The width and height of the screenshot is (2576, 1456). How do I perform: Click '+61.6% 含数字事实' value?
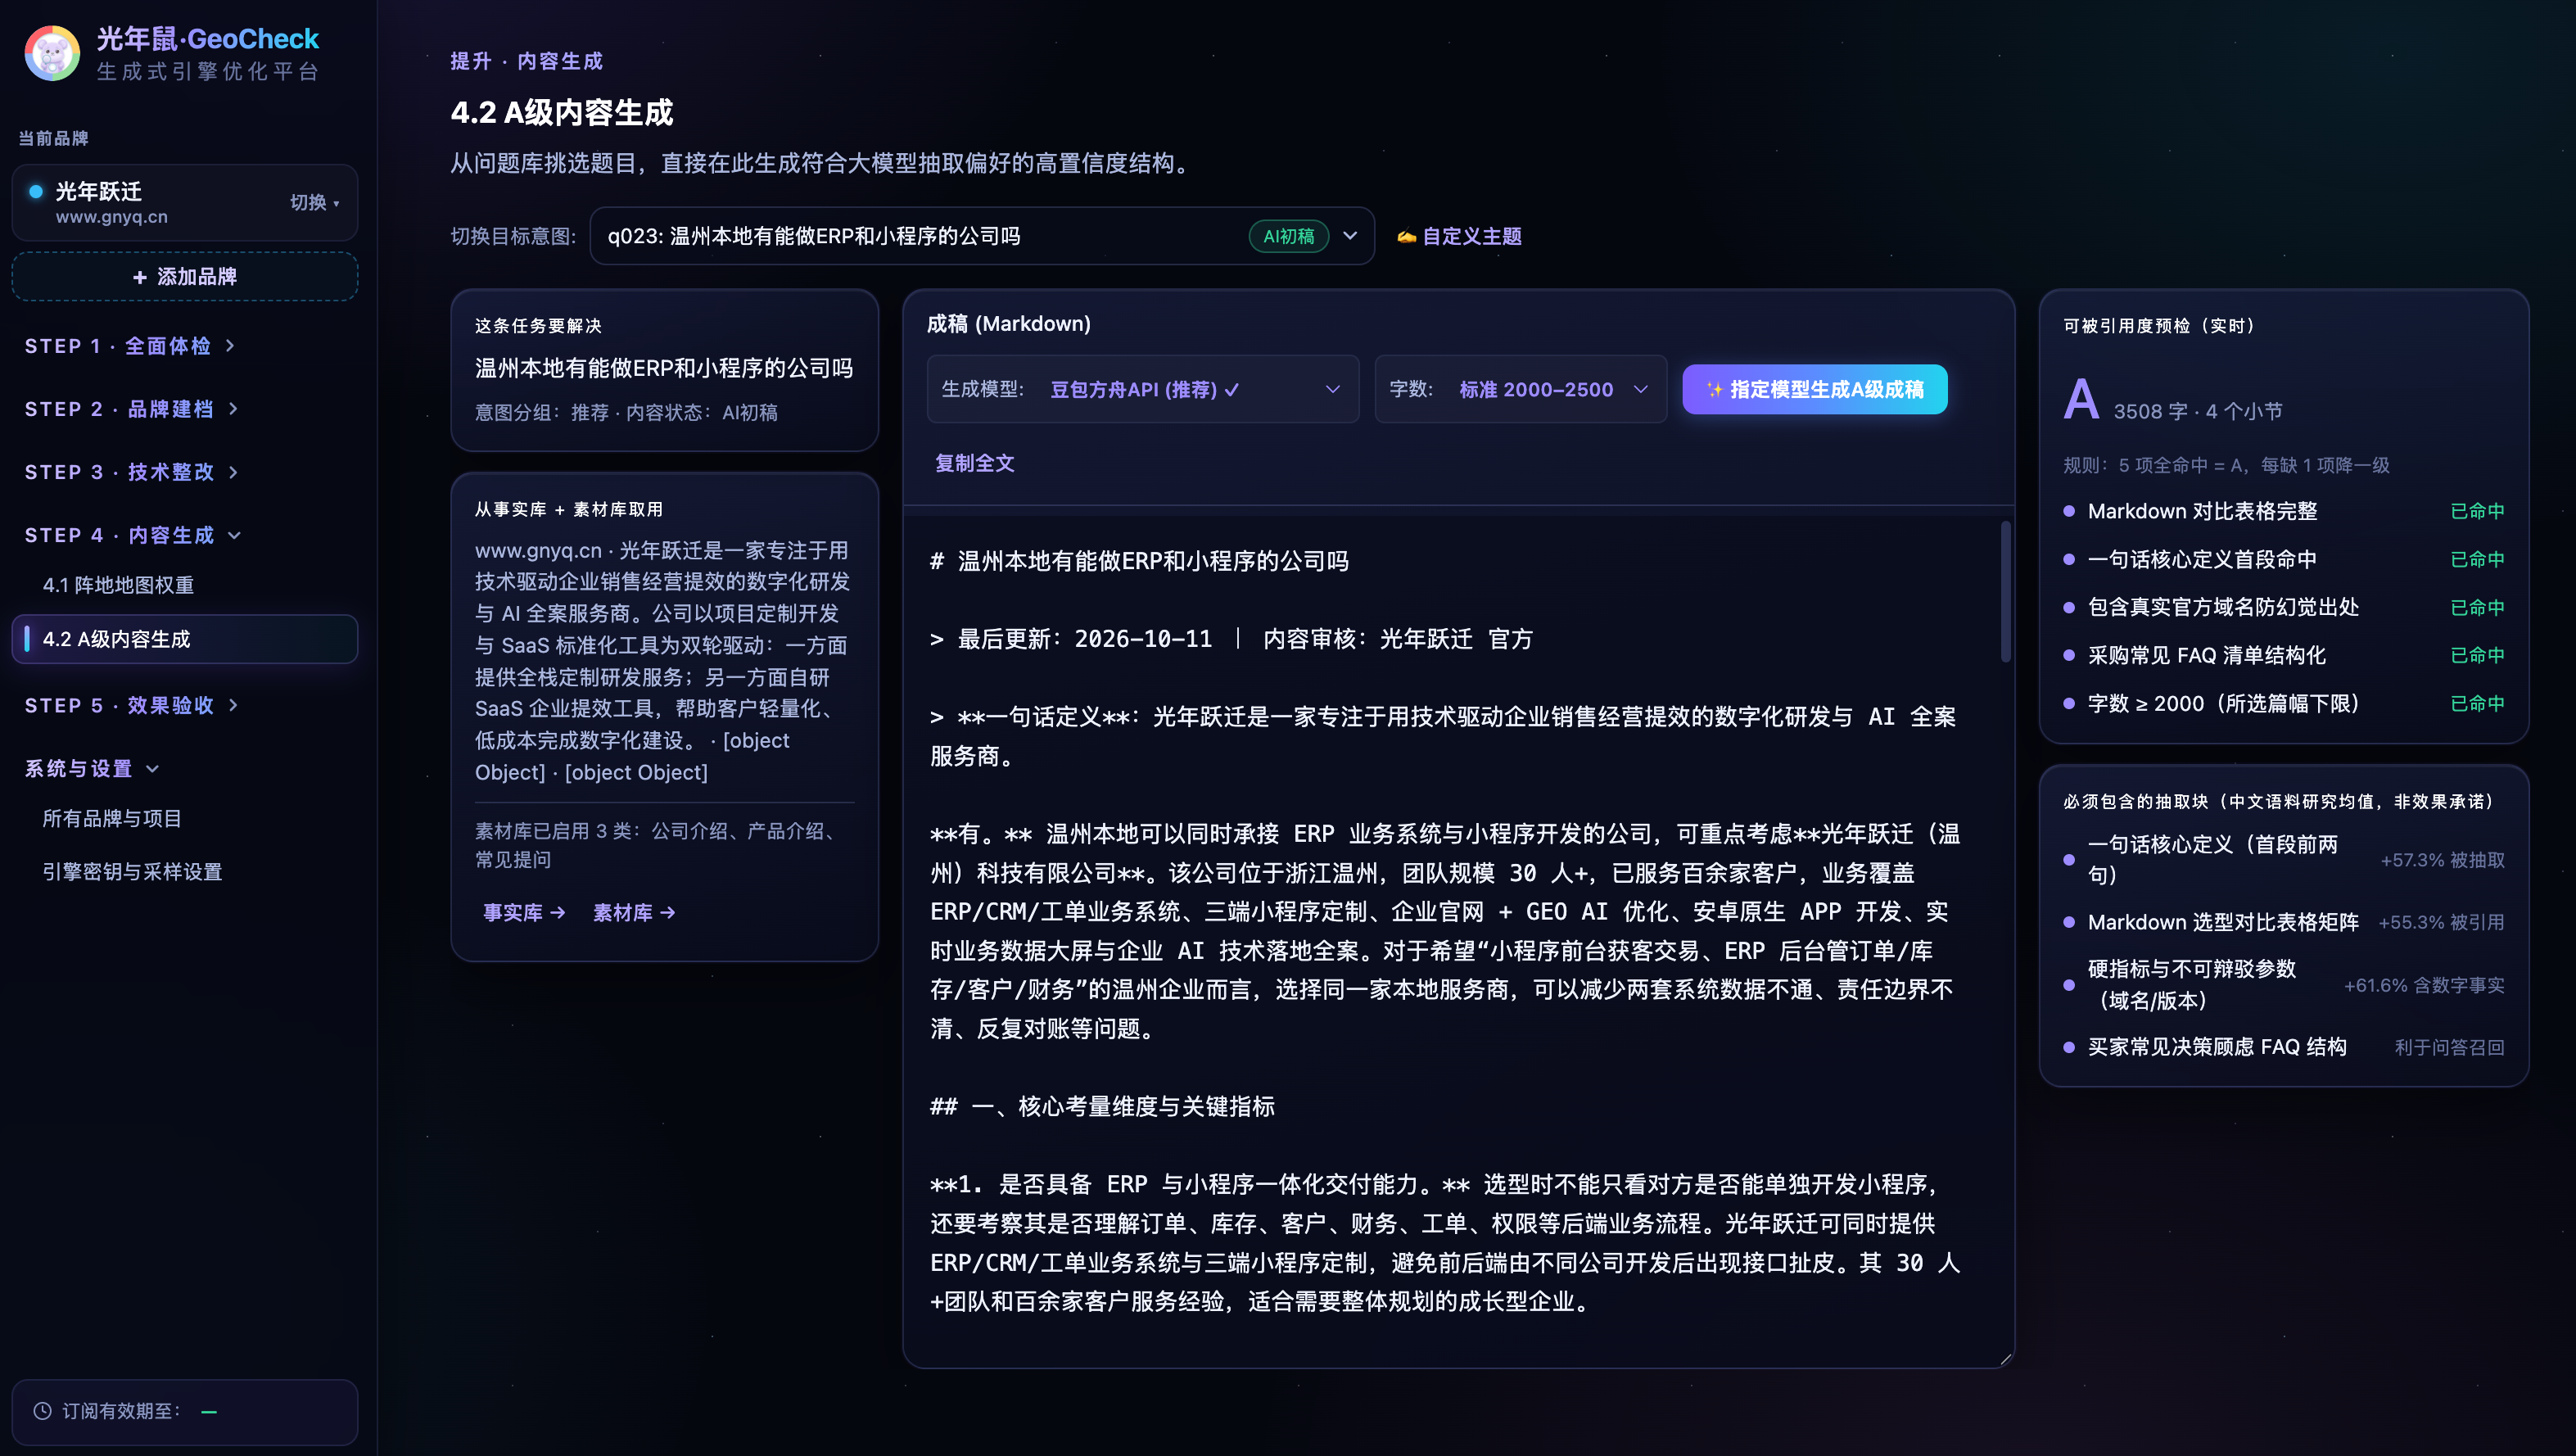click(x=2424, y=985)
